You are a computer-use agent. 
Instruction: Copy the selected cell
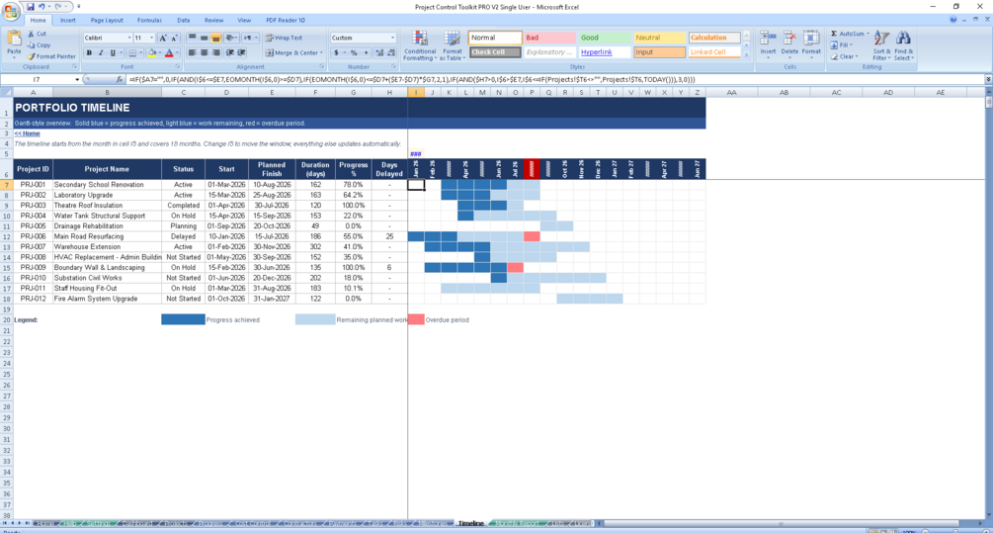(x=40, y=45)
